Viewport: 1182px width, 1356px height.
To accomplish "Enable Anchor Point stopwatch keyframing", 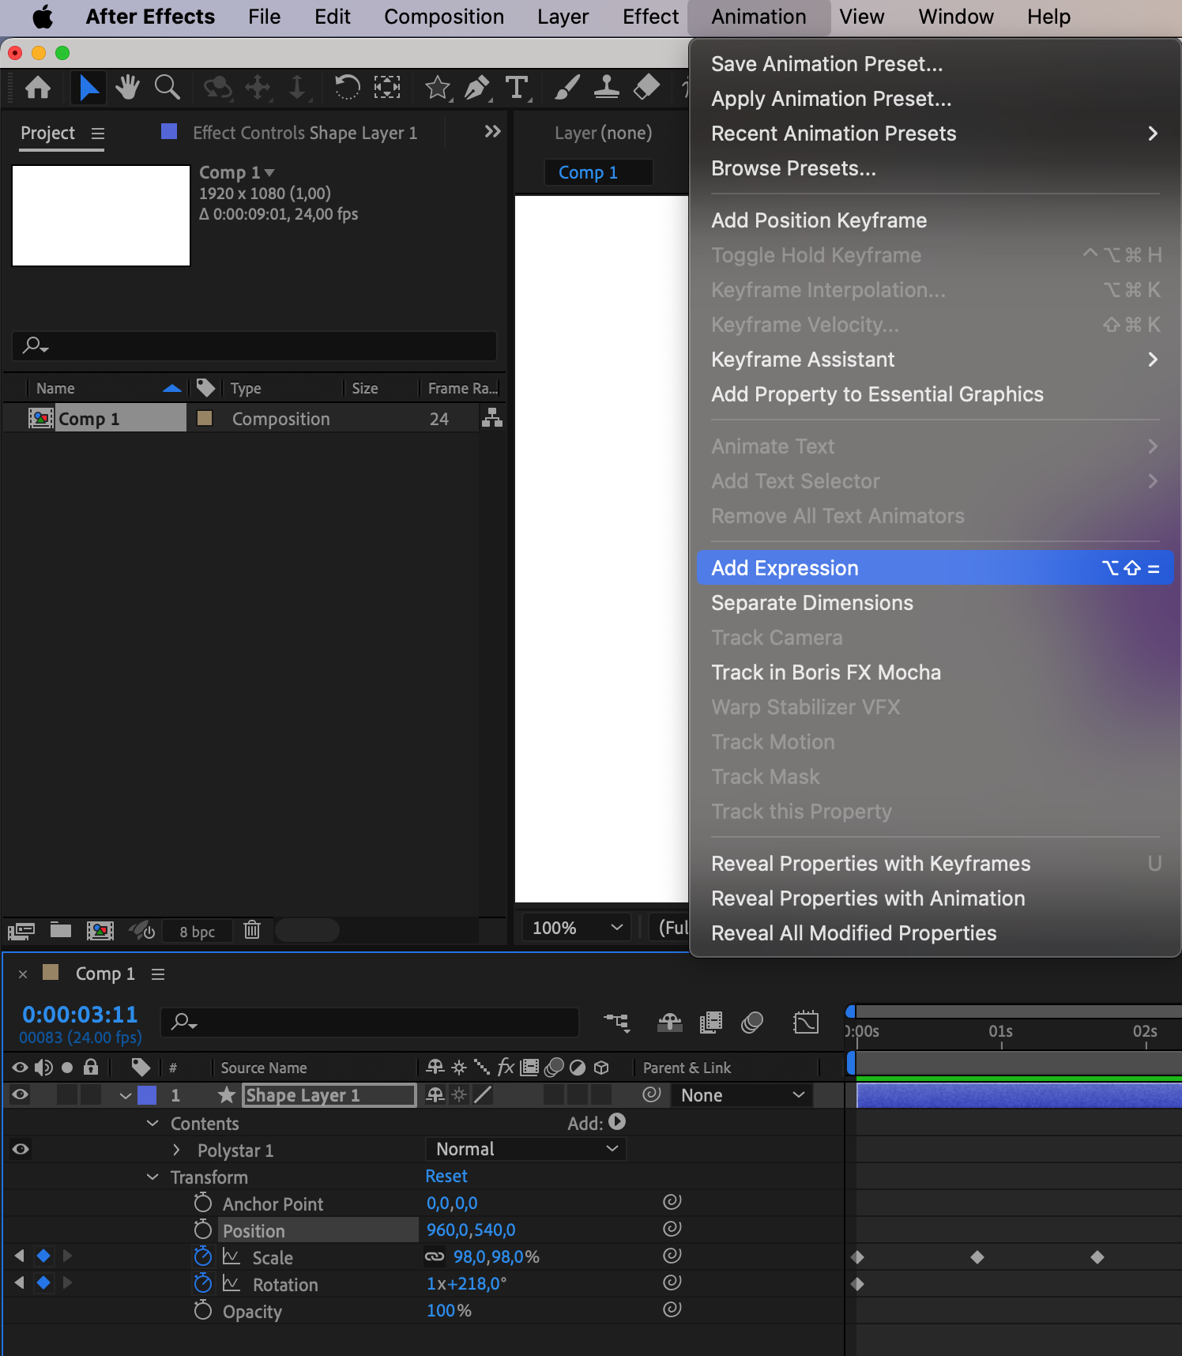I will pos(203,1203).
